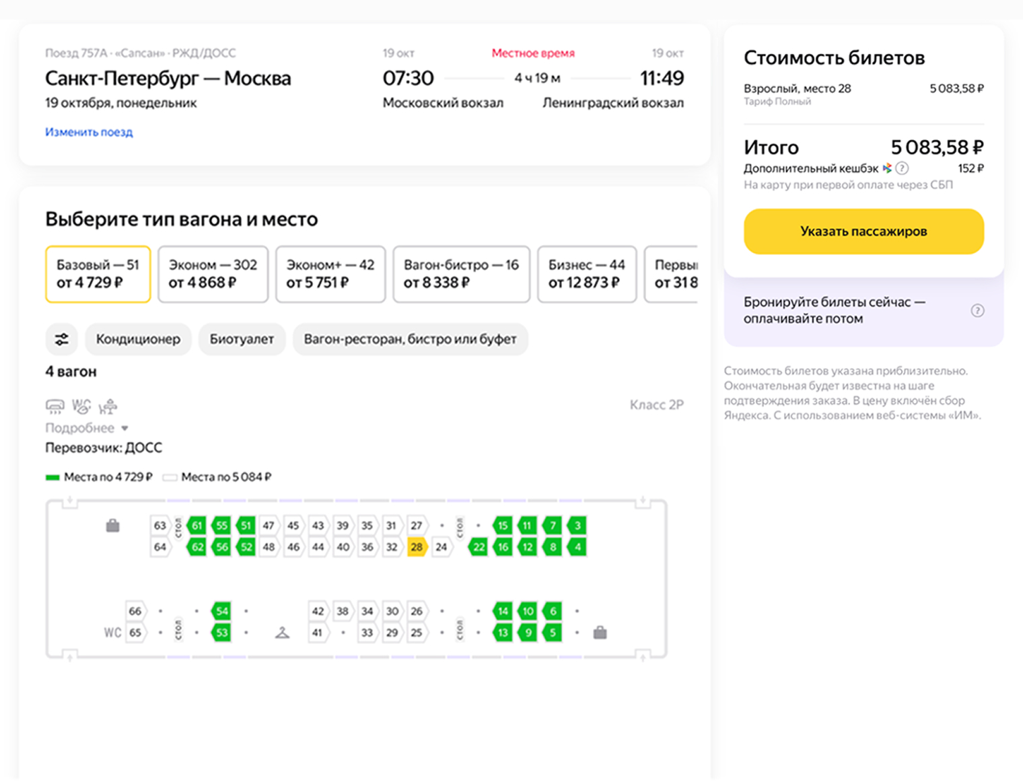This screenshot has width=1023, height=782.
Task: Select the Бизнес — 44 wagon type
Action: (x=586, y=274)
